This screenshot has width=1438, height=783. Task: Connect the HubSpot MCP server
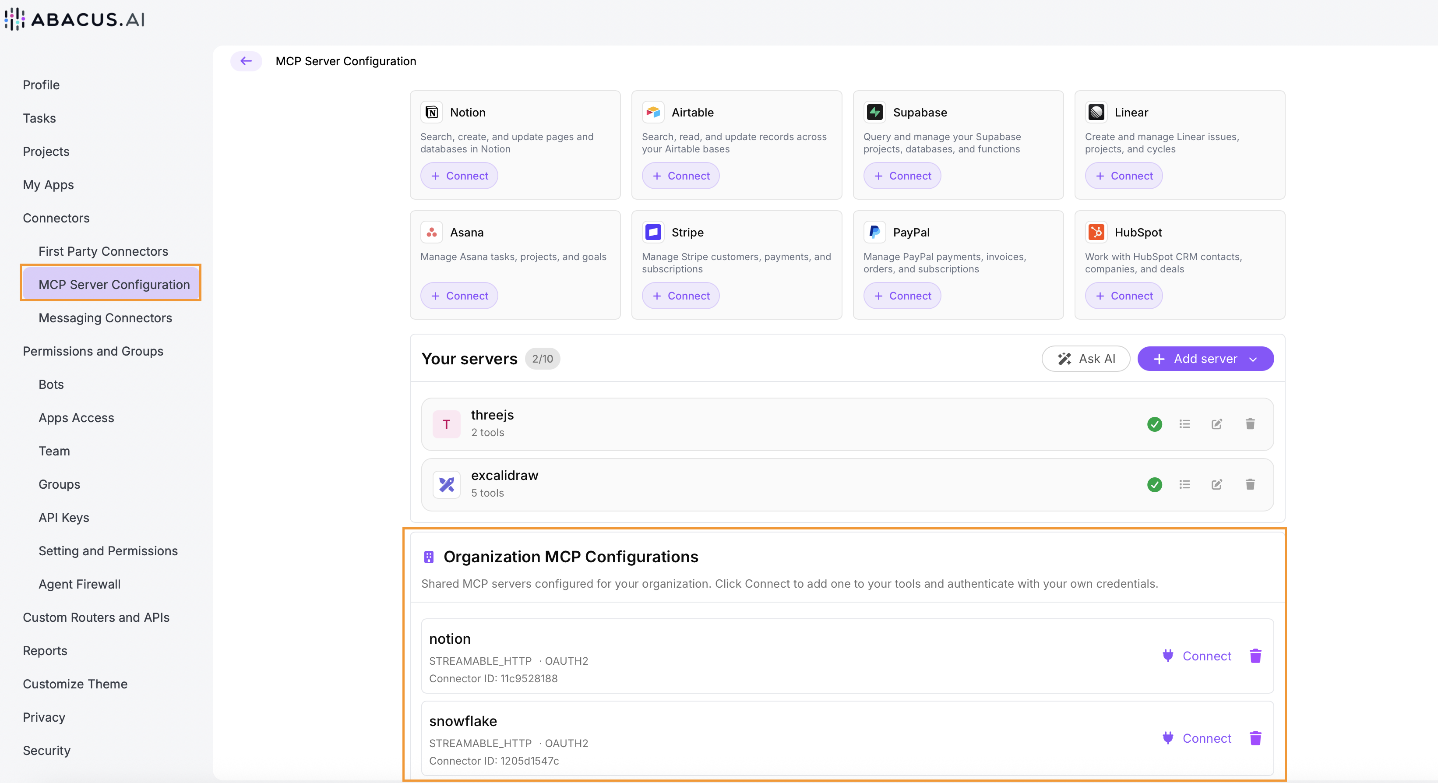pyautogui.click(x=1124, y=296)
